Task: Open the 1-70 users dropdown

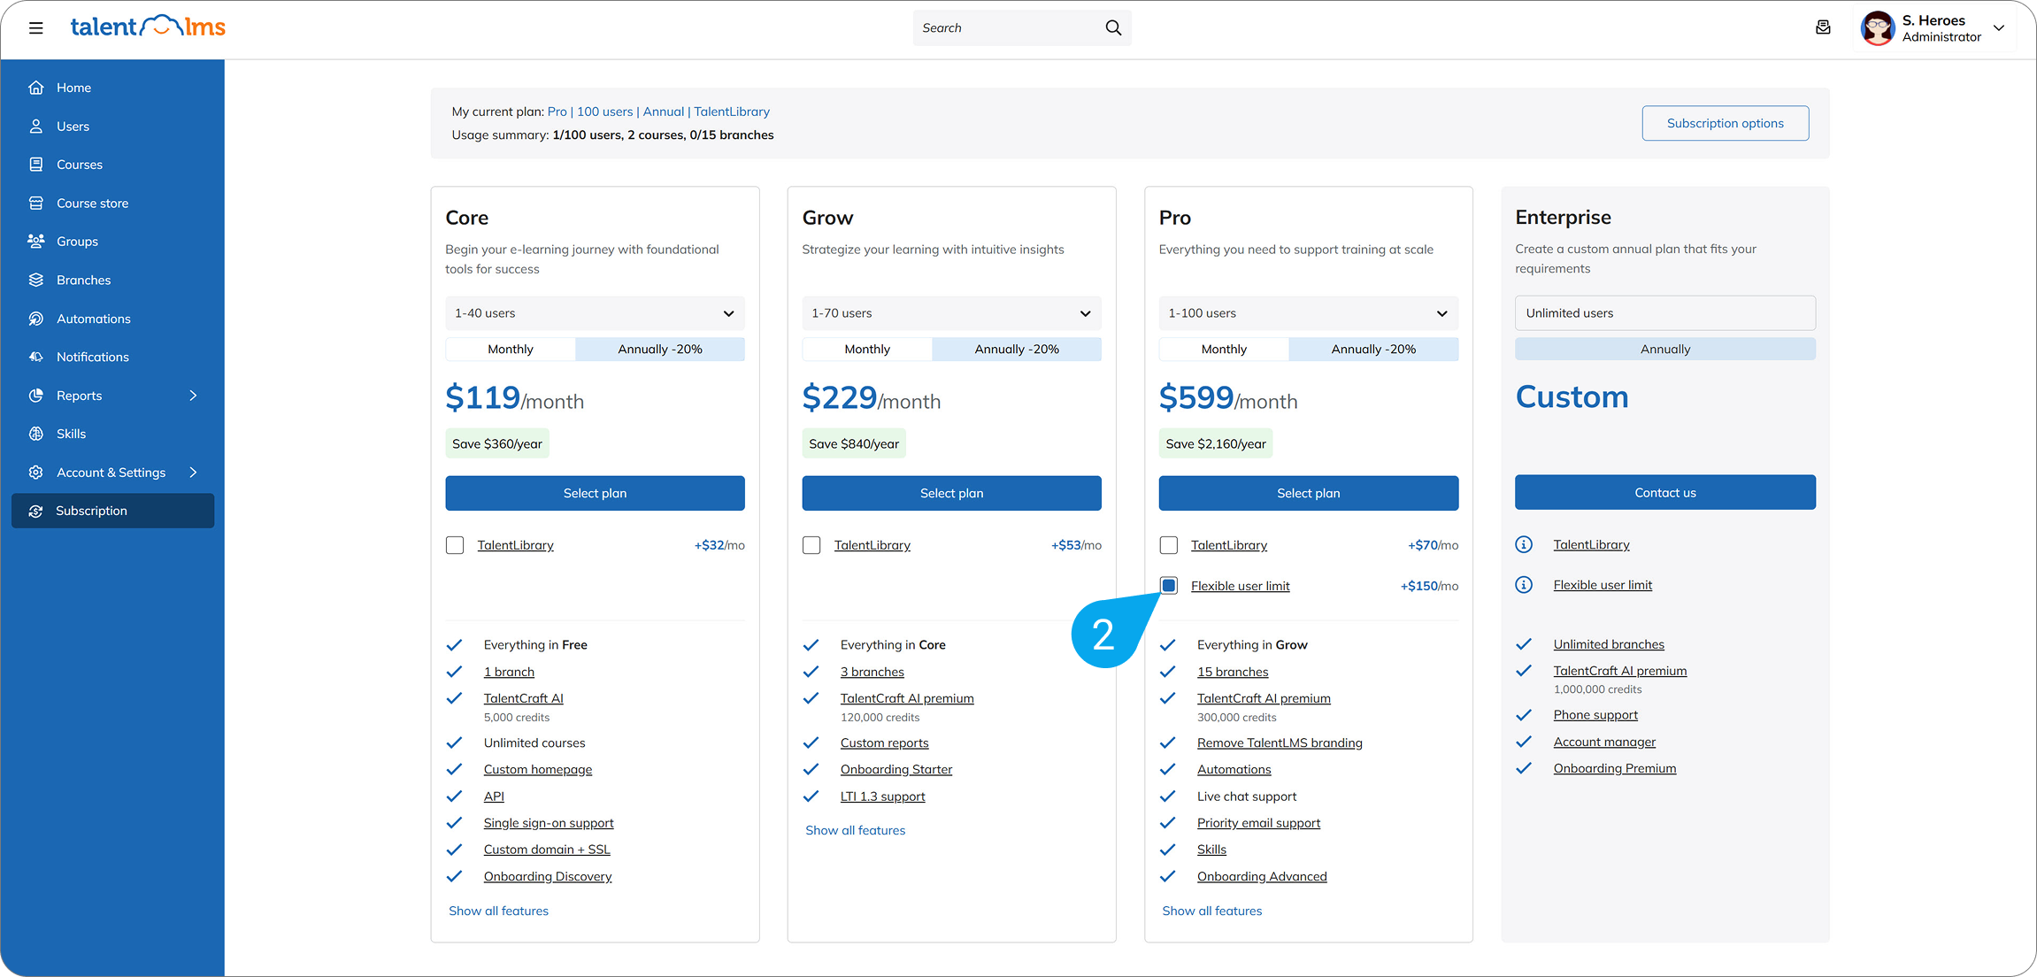Action: (x=951, y=313)
